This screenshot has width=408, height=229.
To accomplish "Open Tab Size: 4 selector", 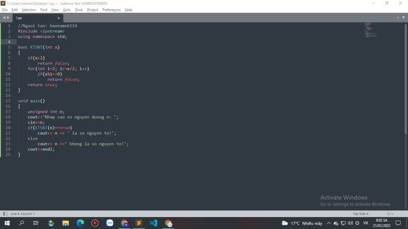I will pos(361,213).
